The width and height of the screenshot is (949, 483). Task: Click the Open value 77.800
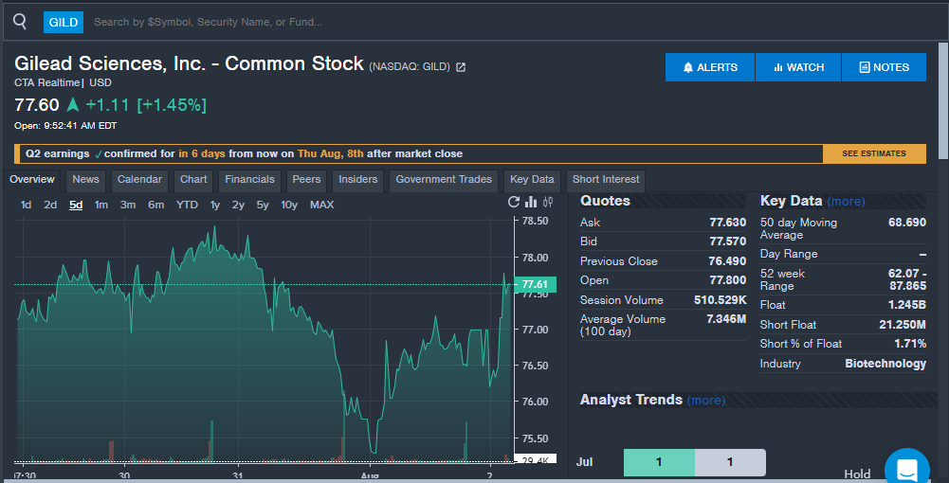click(x=727, y=280)
